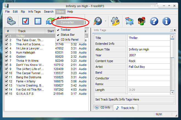Select Converter in the View menu
This screenshot has width=181, height=120.
pos(70,22)
